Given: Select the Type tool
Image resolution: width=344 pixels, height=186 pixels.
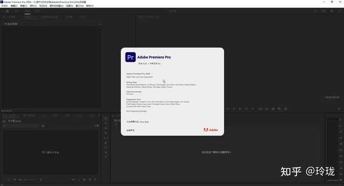Looking at the screenshot, I should [106, 157].
